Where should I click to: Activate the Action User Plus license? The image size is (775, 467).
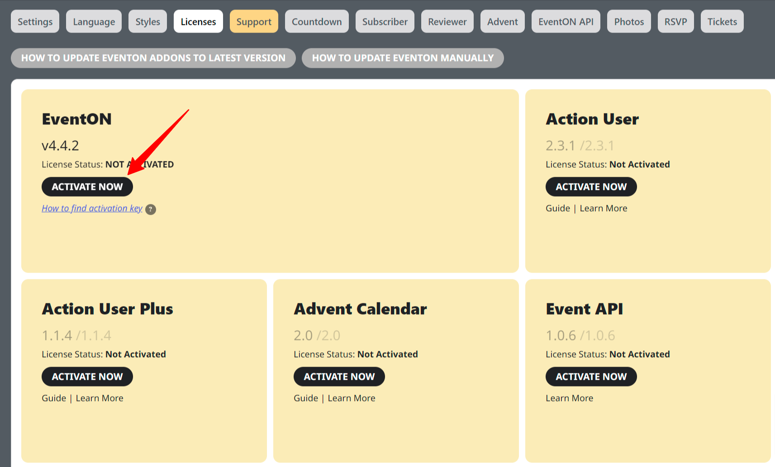pyautogui.click(x=87, y=377)
